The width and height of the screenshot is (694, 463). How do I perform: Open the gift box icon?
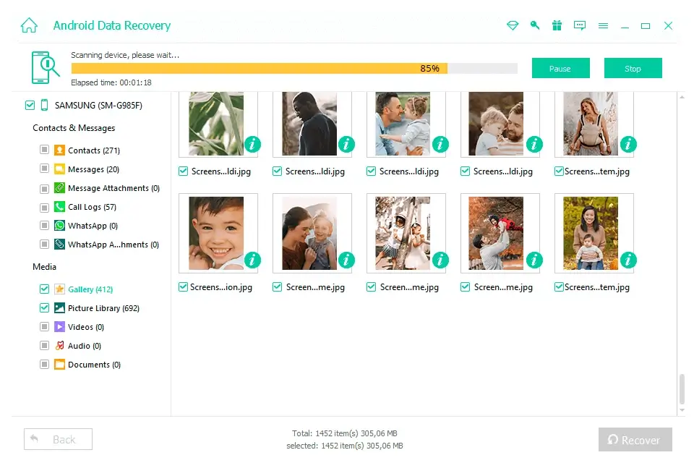click(x=557, y=25)
